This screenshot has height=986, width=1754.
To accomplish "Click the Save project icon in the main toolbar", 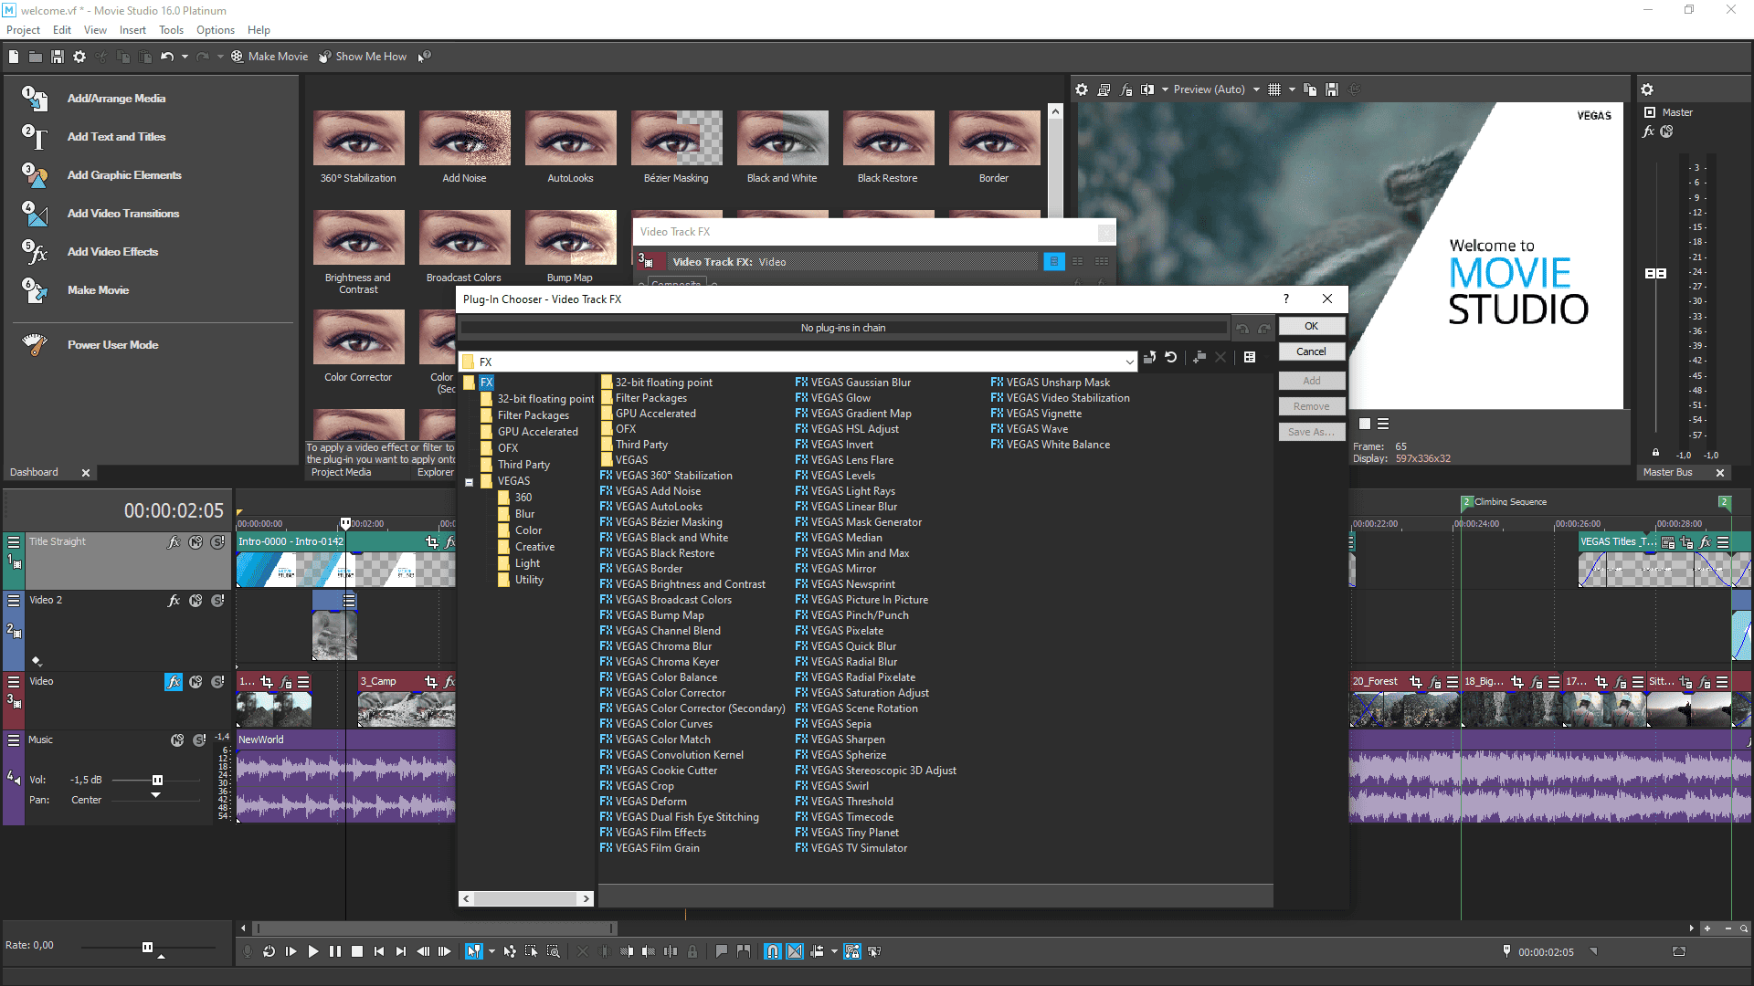I will pos(57,57).
